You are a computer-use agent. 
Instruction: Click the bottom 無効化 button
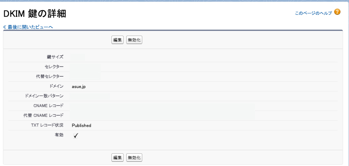(x=134, y=158)
